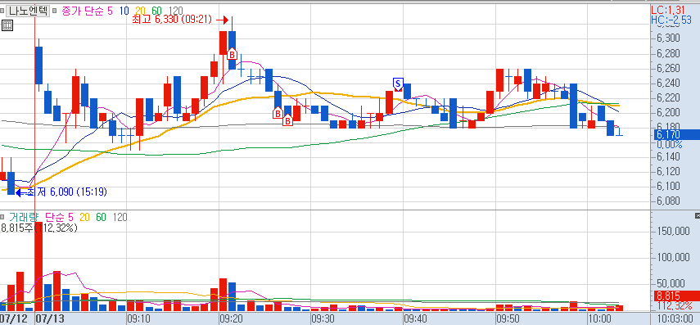This screenshot has height=325, width=700.
Task: Click the 6,080 price axis label
Action: click(x=668, y=201)
